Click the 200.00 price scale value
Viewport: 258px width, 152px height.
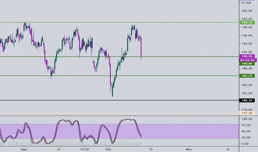coord(247,19)
